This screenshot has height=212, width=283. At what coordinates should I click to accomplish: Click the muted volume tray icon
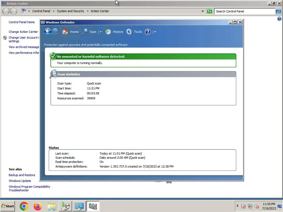[x=256, y=206]
